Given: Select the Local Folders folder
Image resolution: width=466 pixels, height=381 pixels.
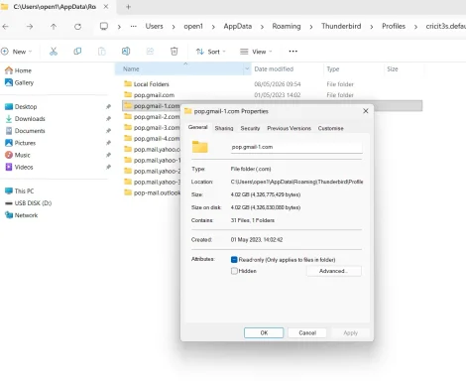Looking at the screenshot, I should point(152,84).
